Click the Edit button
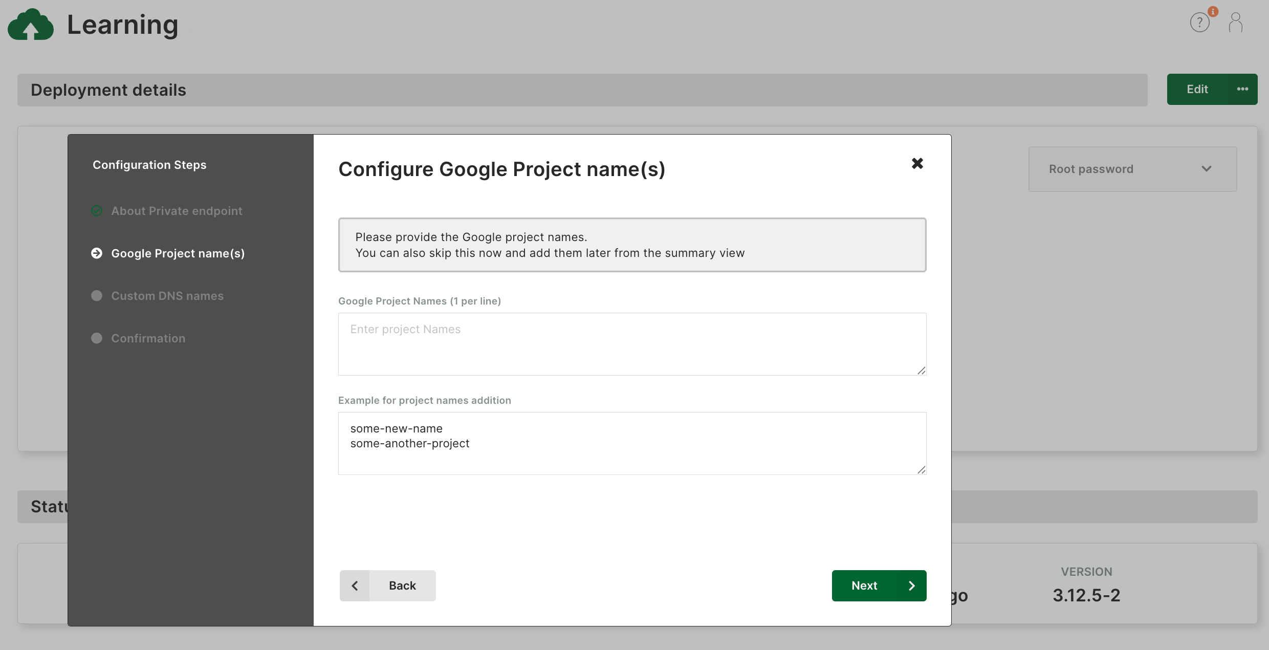Screen dimensions: 1269x650 click(1197, 89)
